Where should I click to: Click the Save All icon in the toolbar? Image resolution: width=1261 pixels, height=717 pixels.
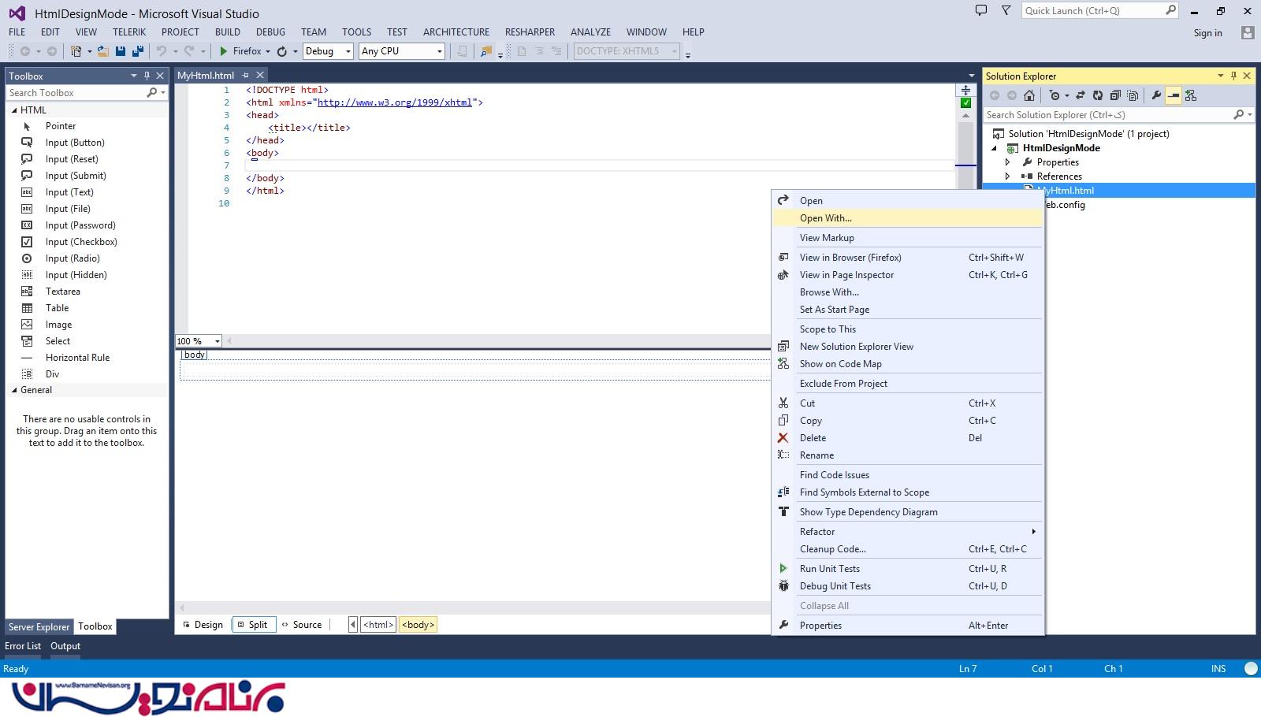click(x=138, y=51)
